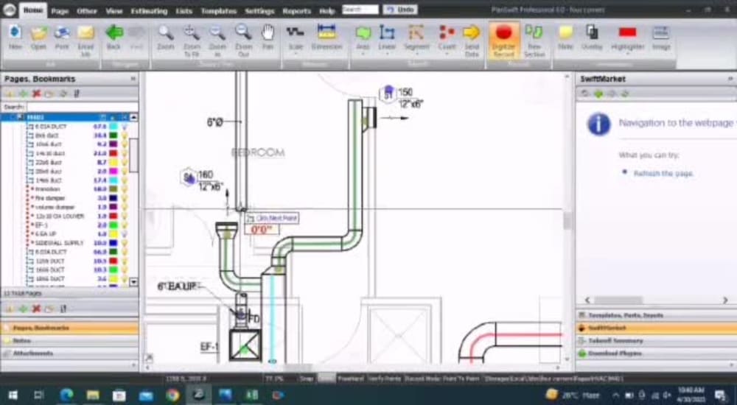Open the Reports ribbon tab
The height and width of the screenshot is (405, 737).
click(x=296, y=11)
